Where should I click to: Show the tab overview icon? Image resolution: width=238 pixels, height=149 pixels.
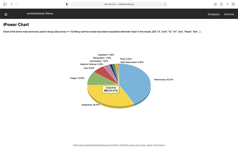(x=233, y=4)
